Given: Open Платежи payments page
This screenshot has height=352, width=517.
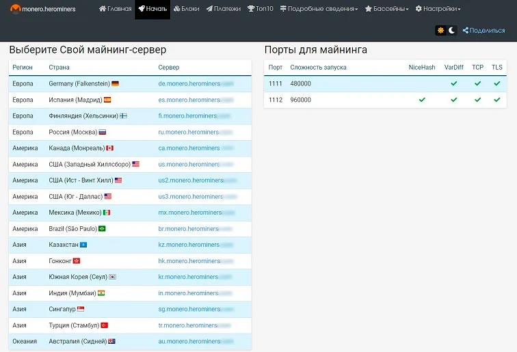Looking at the screenshot, I should 223,10.
